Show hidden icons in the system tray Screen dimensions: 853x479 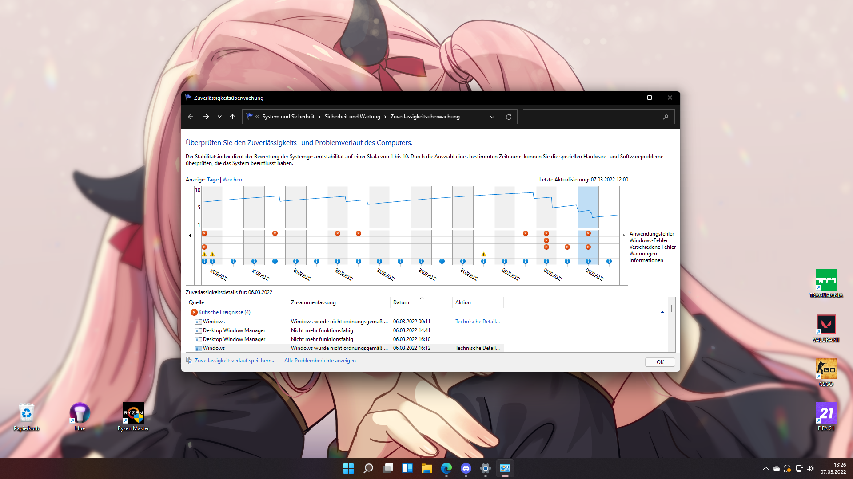(766, 468)
